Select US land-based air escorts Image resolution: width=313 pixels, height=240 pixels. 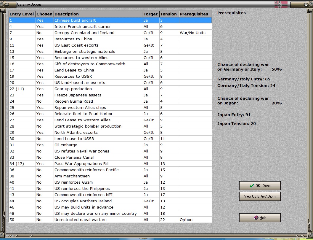coord(110,82)
